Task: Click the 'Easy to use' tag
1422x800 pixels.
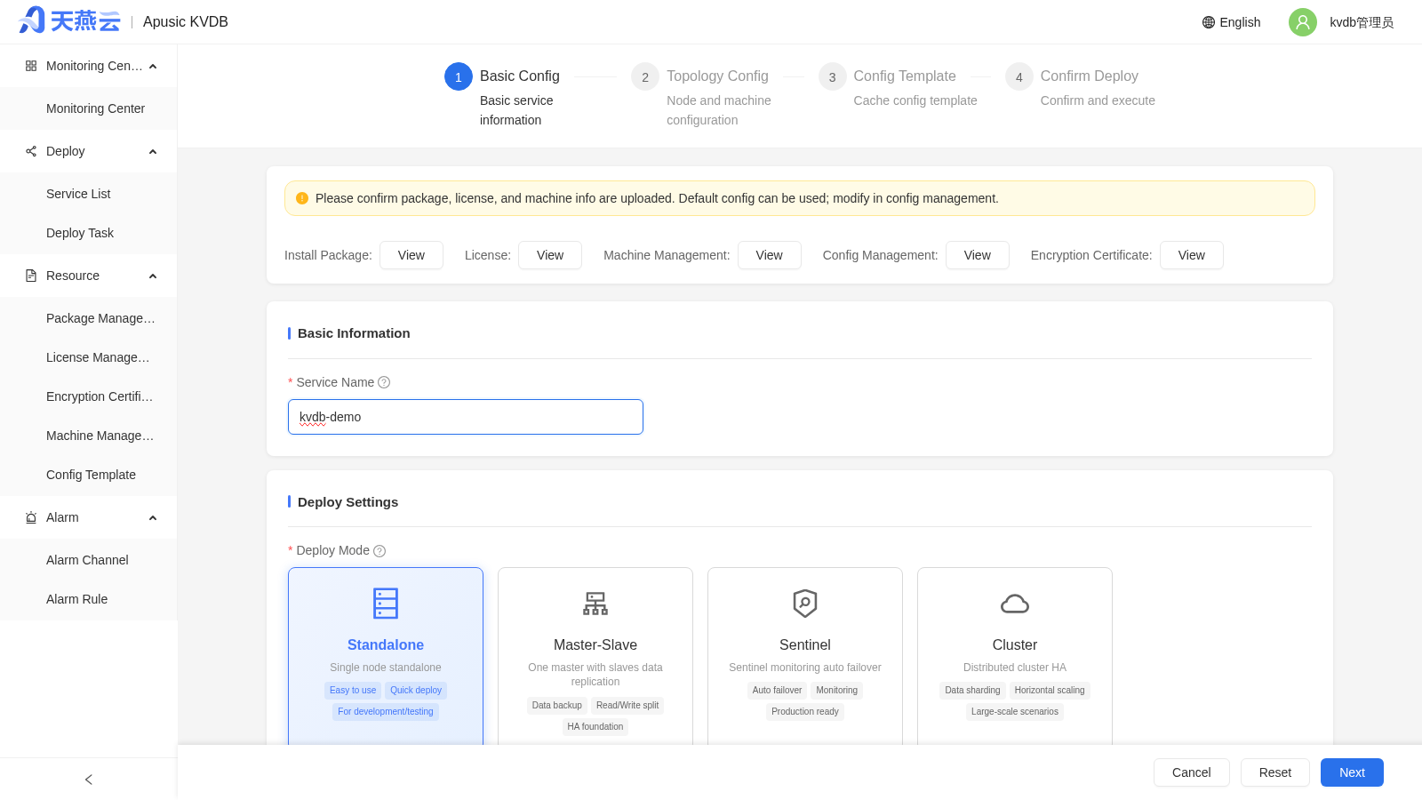Action: pyautogui.click(x=353, y=691)
